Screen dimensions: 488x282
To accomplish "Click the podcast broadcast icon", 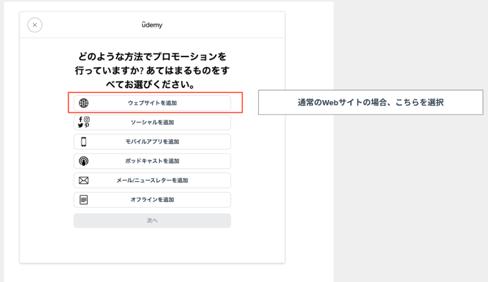I will click(x=84, y=161).
